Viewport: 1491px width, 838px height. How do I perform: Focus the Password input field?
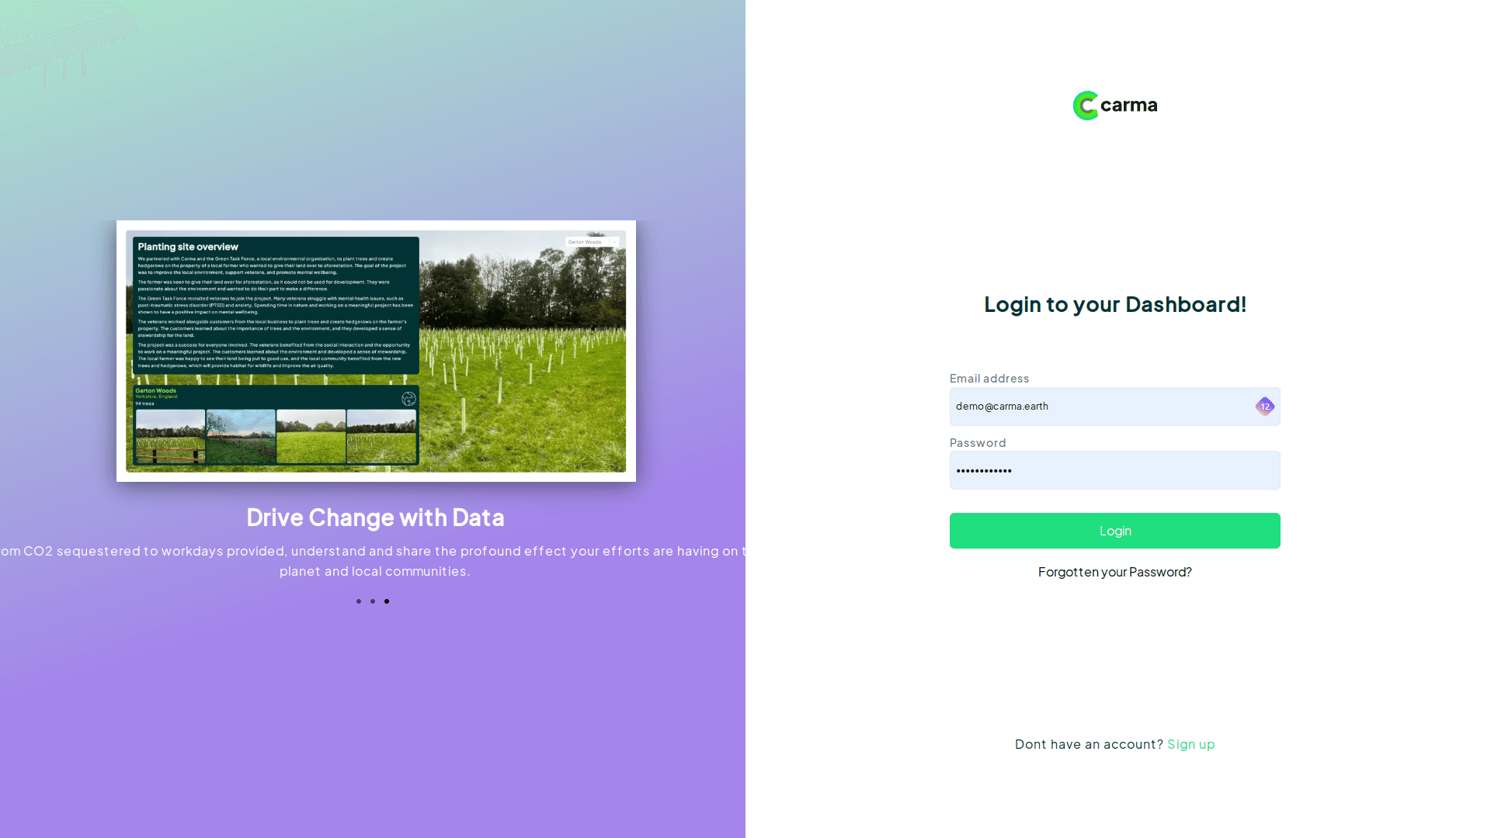[x=1114, y=470]
